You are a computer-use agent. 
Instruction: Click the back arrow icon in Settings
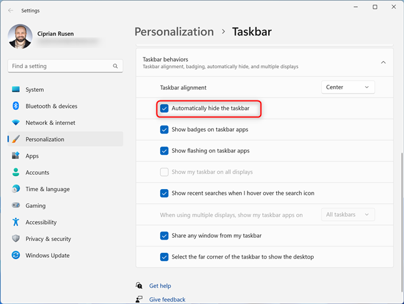tap(11, 11)
